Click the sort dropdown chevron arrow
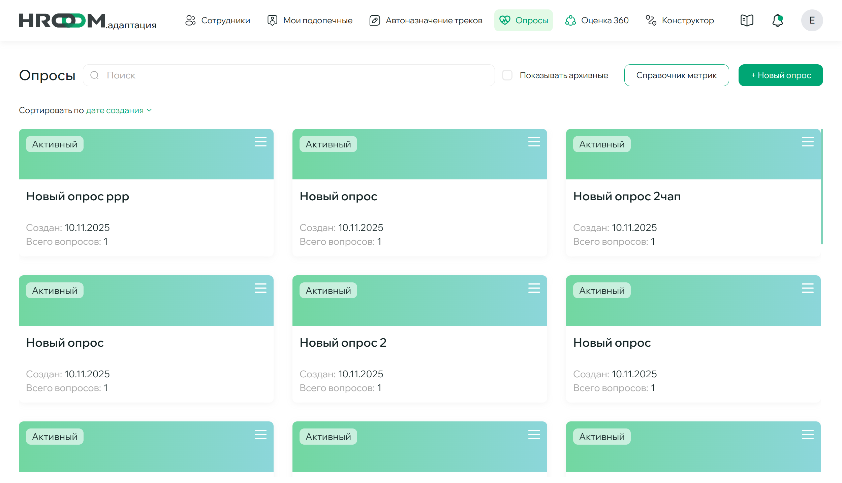842x483 pixels. 149,110
